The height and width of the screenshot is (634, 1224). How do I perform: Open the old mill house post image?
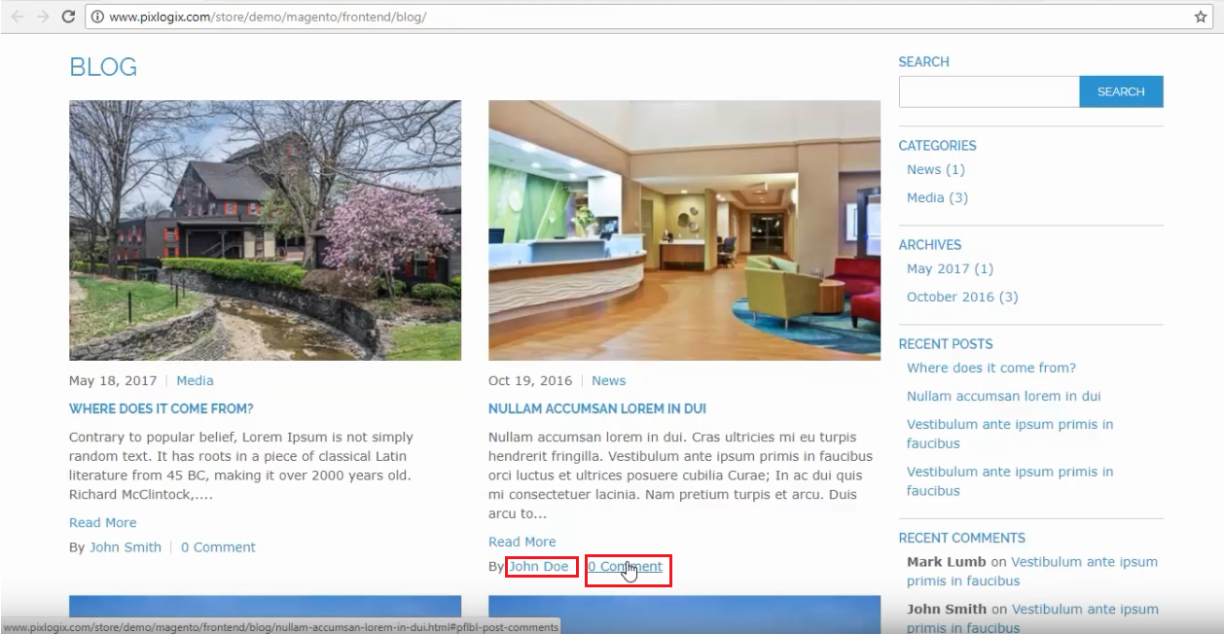coord(265,230)
